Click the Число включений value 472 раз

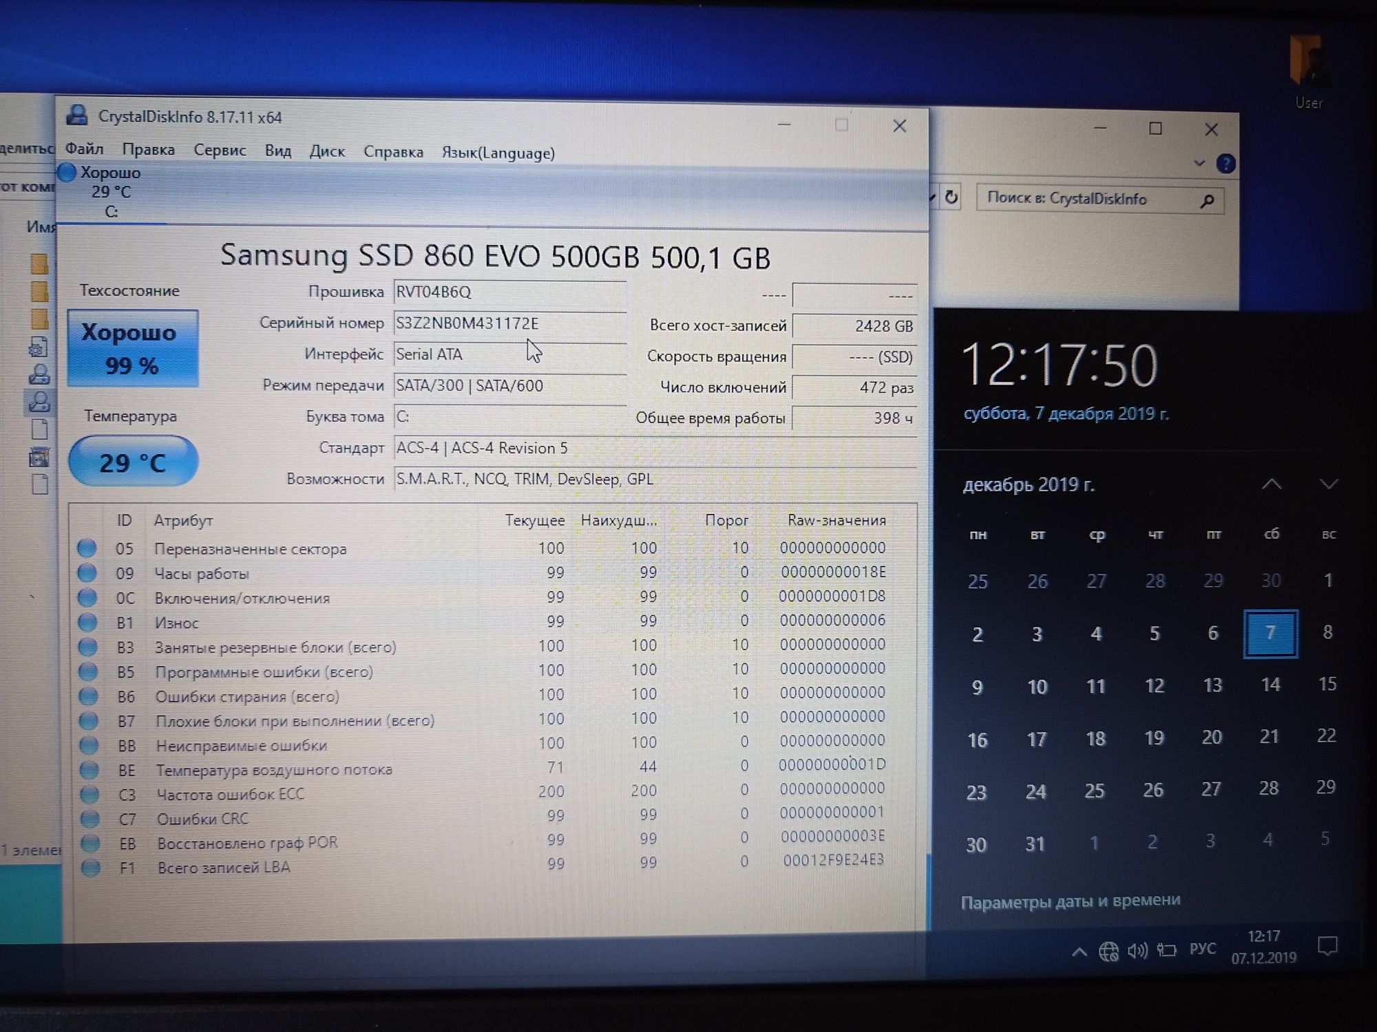(854, 387)
